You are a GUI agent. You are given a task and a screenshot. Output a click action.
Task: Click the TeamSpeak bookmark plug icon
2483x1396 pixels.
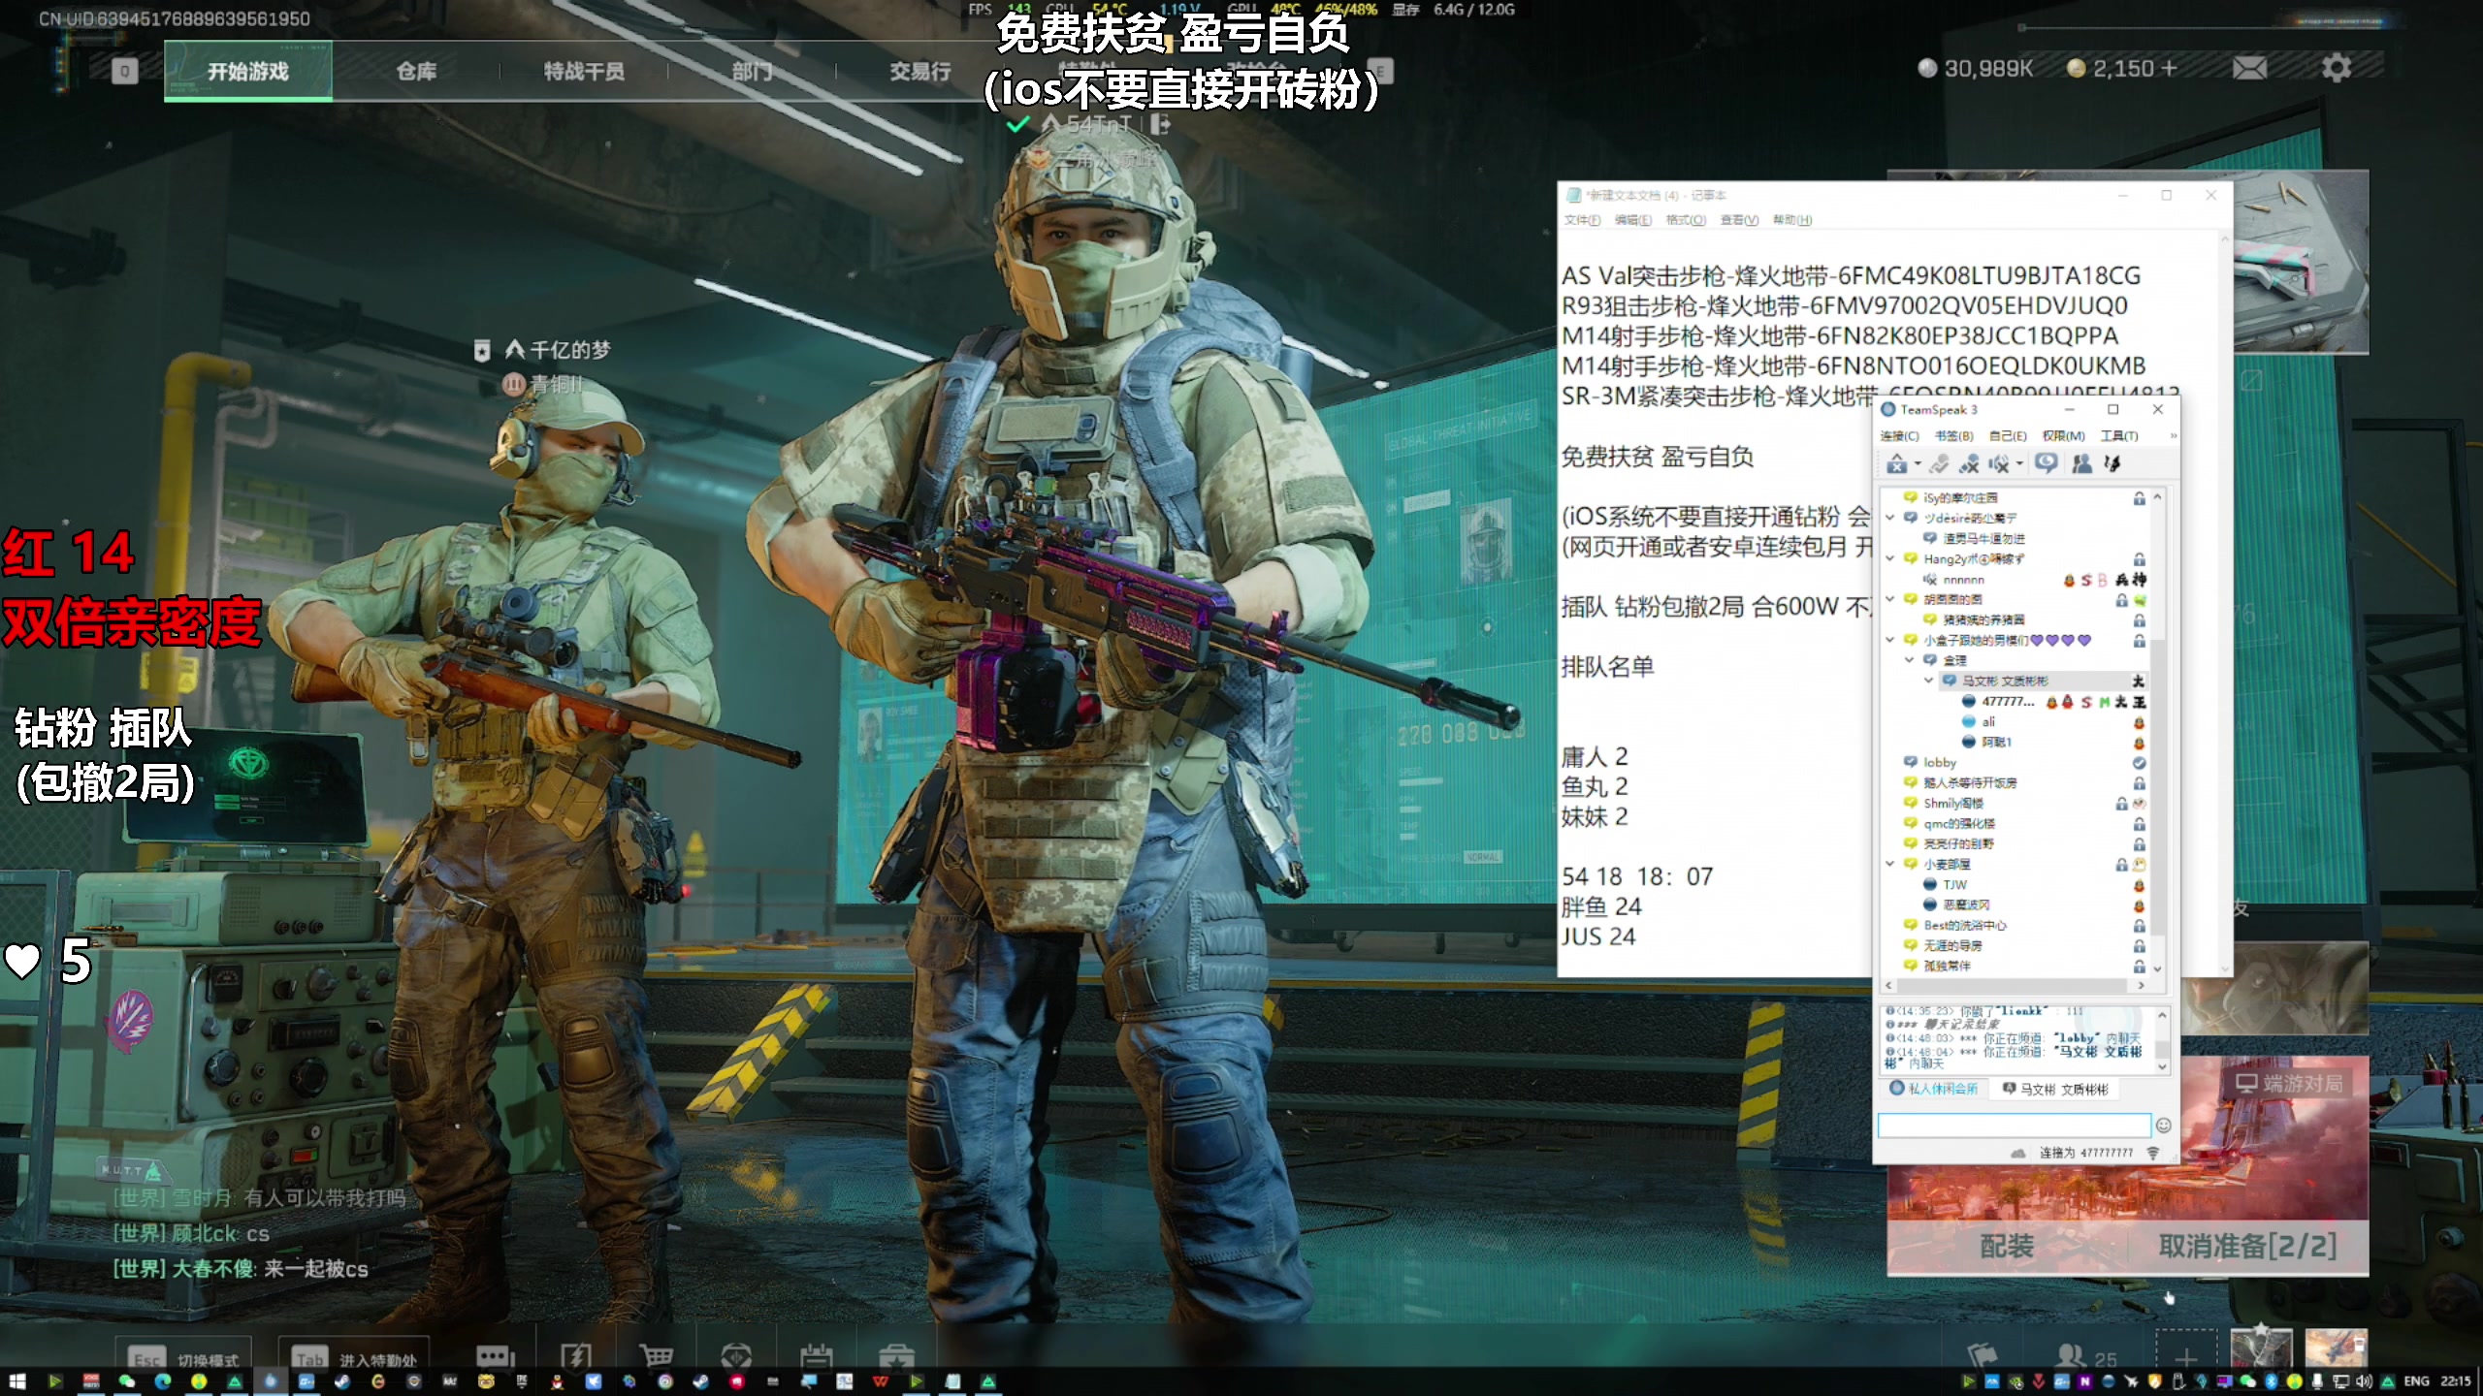[x=1939, y=464]
